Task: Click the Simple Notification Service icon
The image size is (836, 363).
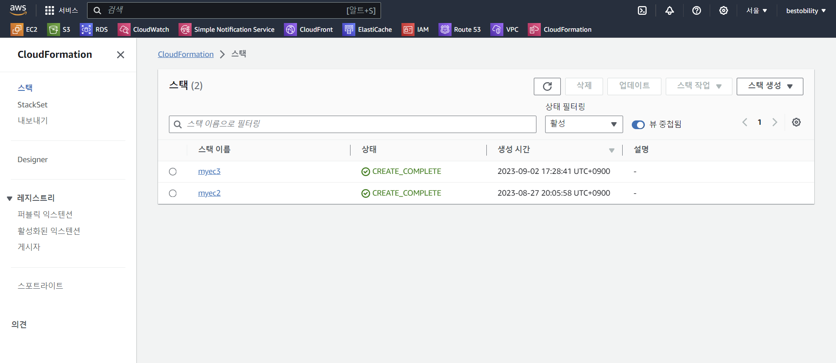Action: pos(185,30)
